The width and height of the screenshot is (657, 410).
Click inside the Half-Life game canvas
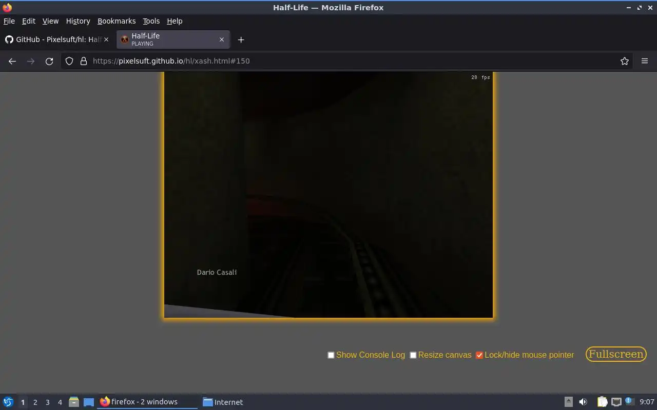[x=328, y=195]
